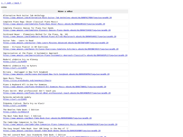
Task: Select title Ferdinand Beyer Elementary Method
Action: (36, 35)
